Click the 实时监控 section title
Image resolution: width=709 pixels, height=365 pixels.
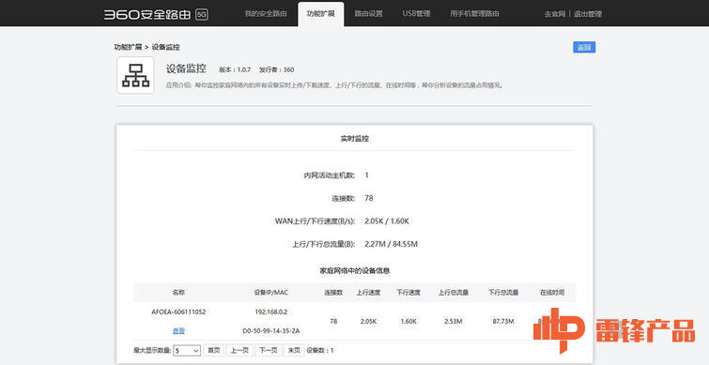click(355, 139)
